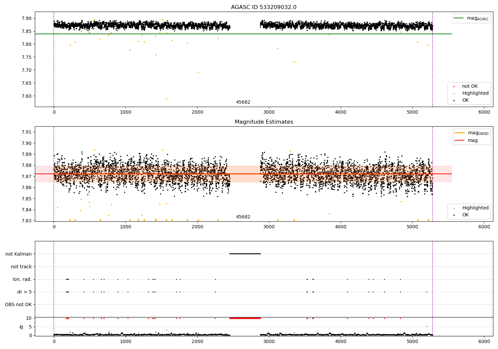The height and width of the screenshot is (349, 498).
Task: Click the '45682' label in the top plot
Action: coord(243,102)
